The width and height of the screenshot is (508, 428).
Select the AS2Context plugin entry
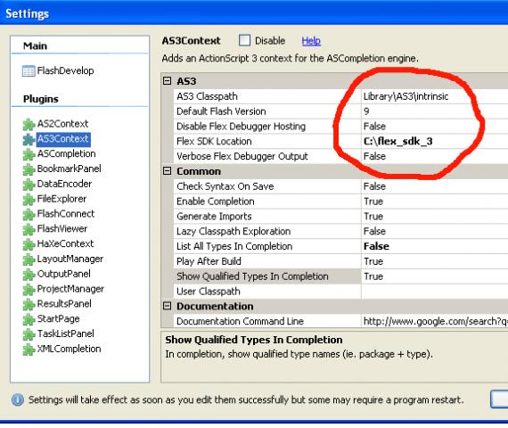(x=62, y=124)
